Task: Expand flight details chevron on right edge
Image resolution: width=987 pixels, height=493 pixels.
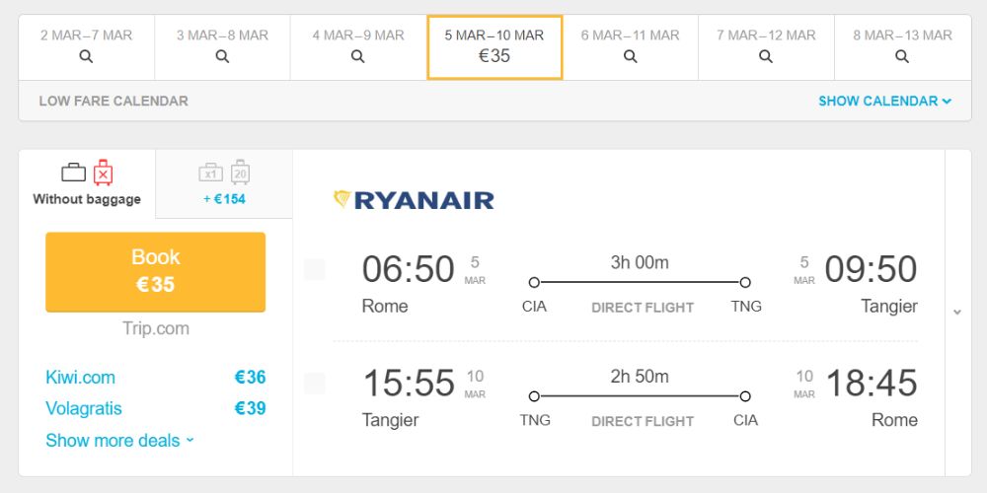Action: coord(957,312)
